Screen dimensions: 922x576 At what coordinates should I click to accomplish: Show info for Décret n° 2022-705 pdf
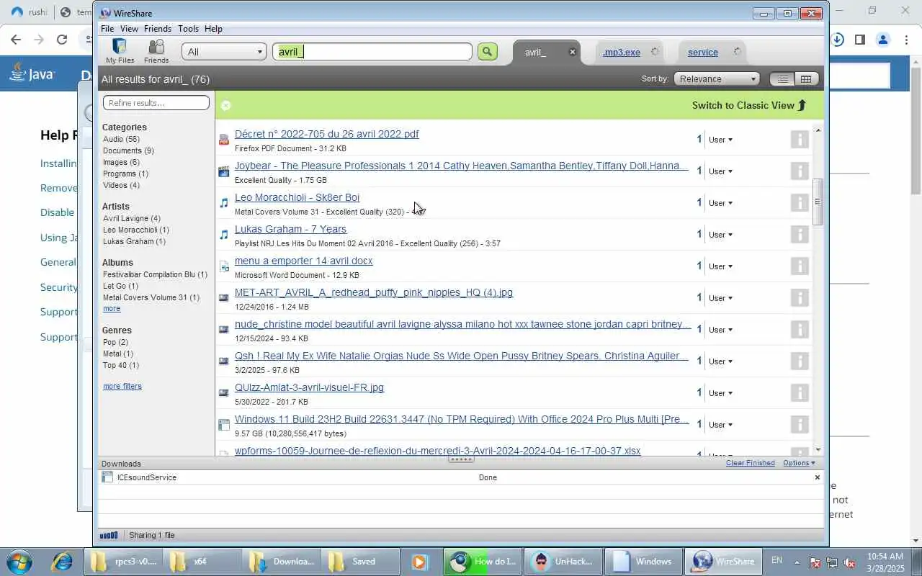pos(800,139)
